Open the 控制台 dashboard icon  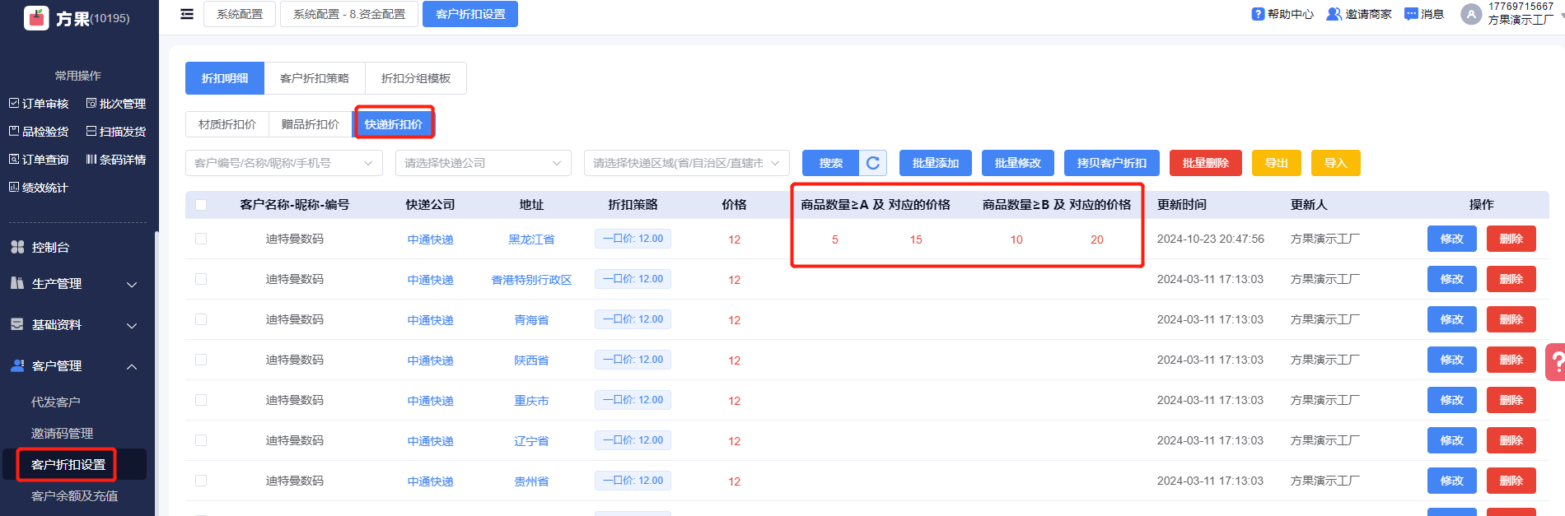[x=17, y=247]
